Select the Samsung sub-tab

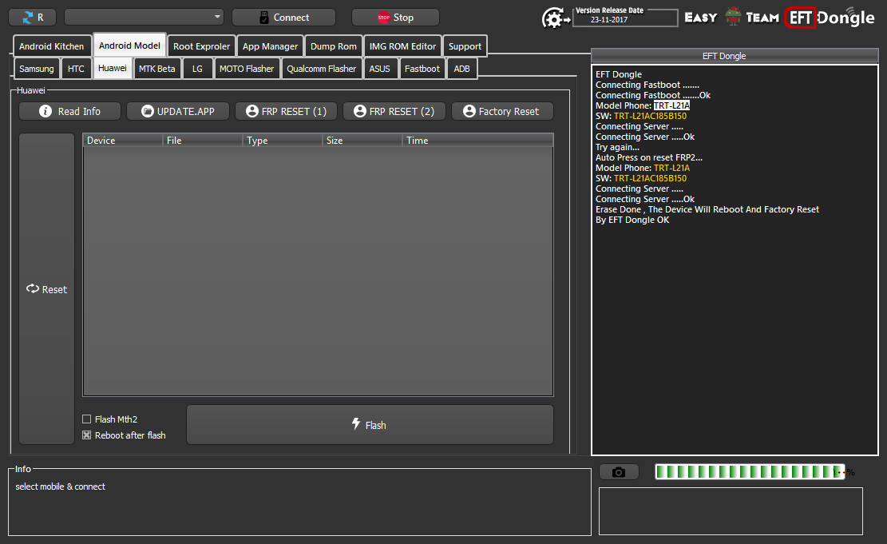[x=37, y=69]
